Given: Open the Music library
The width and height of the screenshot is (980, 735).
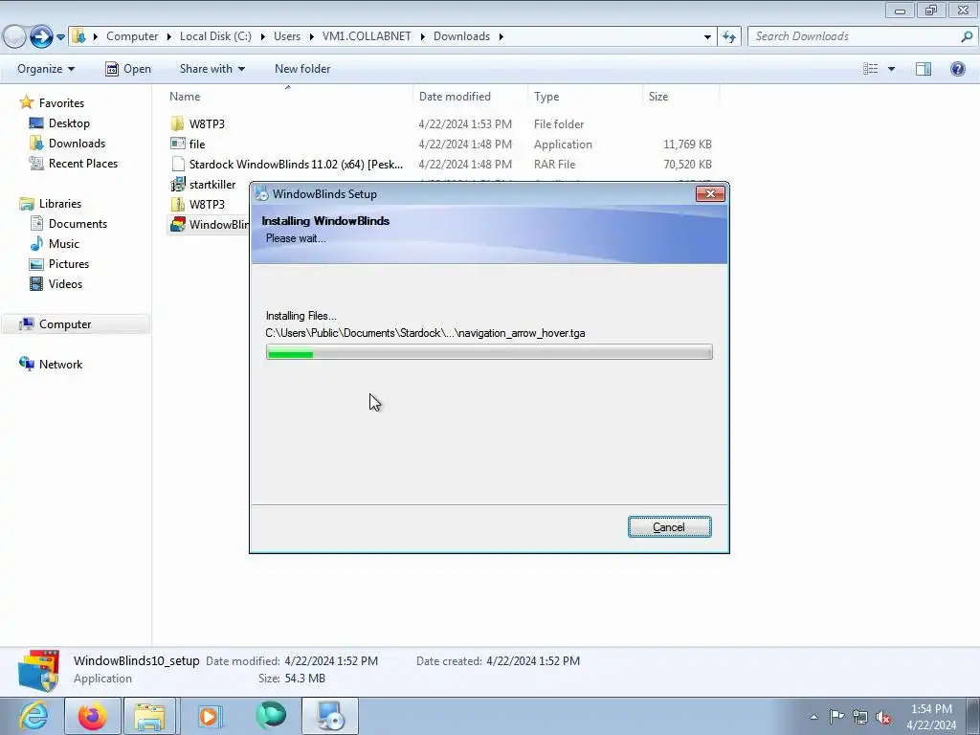Looking at the screenshot, I should 64,244.
